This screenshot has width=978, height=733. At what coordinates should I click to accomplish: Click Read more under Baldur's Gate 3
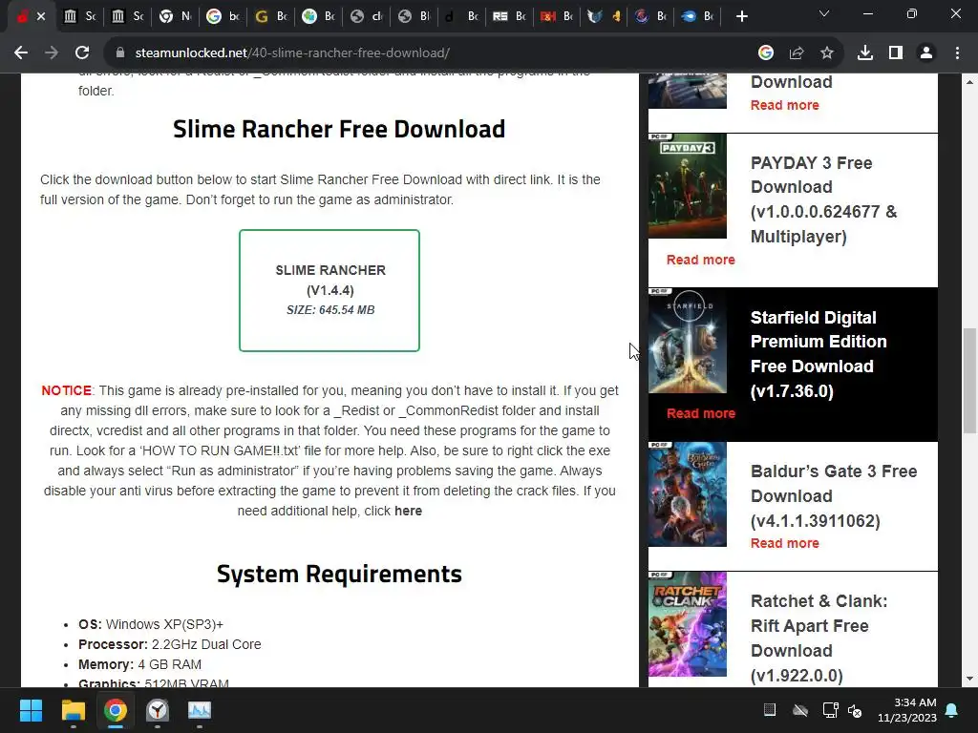point(785,543)
